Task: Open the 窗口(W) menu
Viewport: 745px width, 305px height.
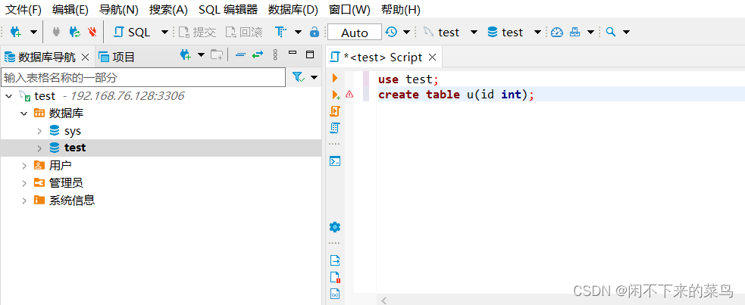Action: point(349,10)
